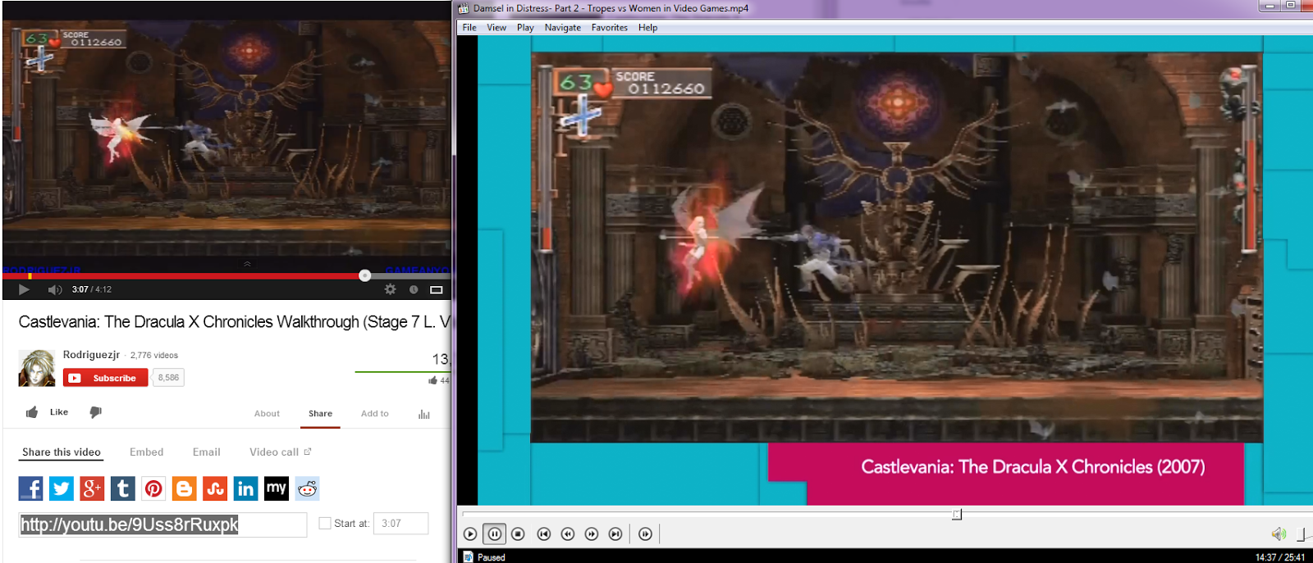This screenshot has height=563, width=1313.
Task: Share the video on Reddit
Action: (x=308, y=489)
